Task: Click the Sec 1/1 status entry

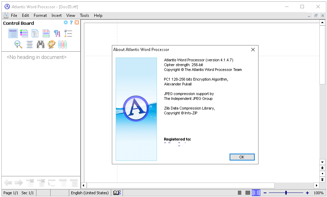Action: (x=28, y=193)
